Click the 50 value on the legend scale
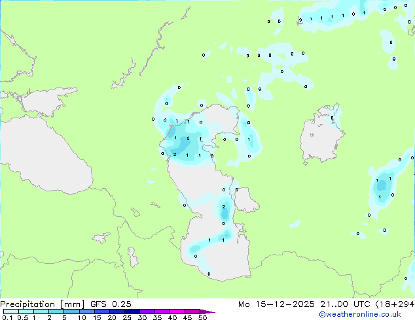 point(202,318)
